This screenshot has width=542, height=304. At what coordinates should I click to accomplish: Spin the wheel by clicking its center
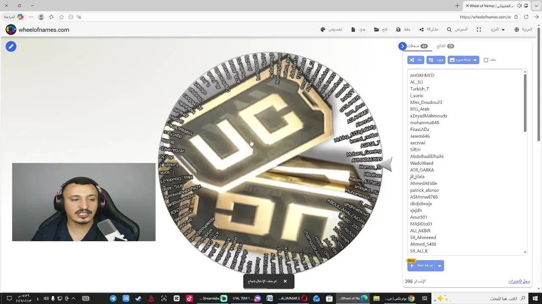coord(271,163)
